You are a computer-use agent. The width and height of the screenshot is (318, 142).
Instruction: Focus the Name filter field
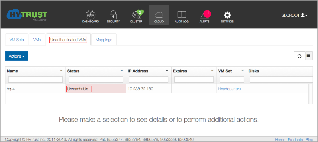[x=36, y=80]
